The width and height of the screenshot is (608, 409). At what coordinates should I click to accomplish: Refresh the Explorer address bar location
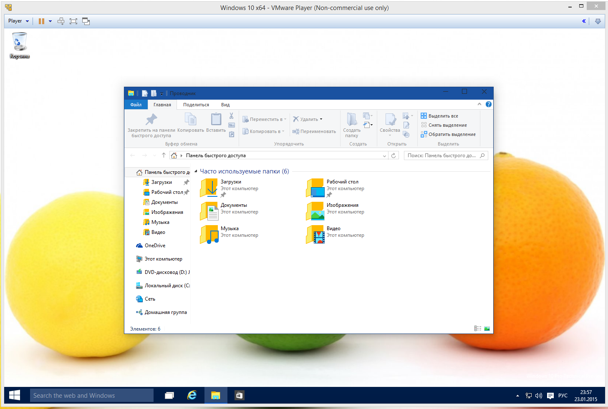[x=393, y=156]
